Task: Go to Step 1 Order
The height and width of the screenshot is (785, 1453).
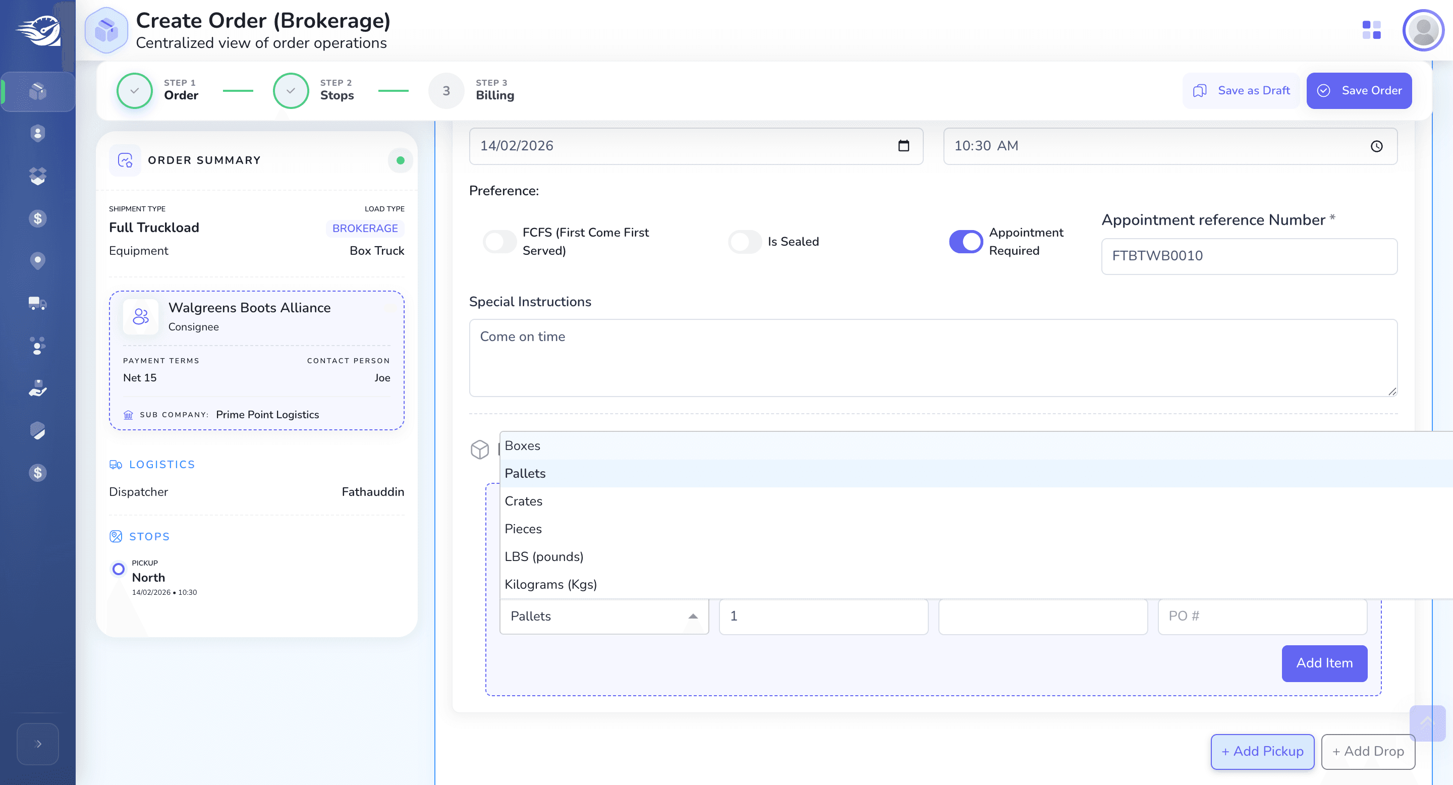Action: tap(158, 90)
